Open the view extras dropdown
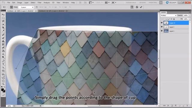192x108 pixels. (91, 2)
